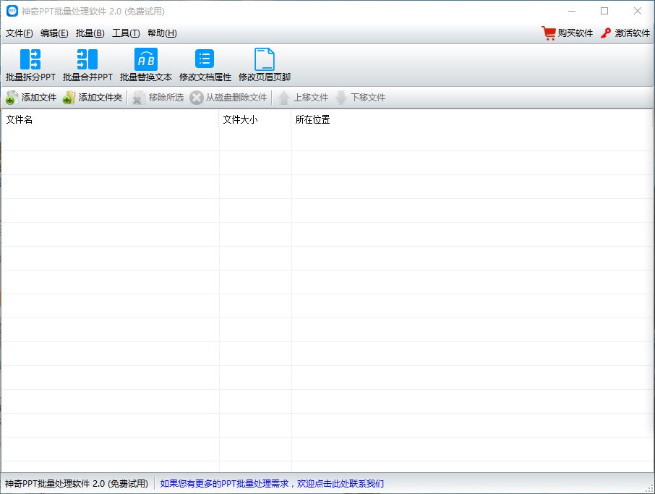Image resolution: width=655 pixels, height=494 pixels.
Task: Sort by 文件大小 column header
Action: (254, 119)
